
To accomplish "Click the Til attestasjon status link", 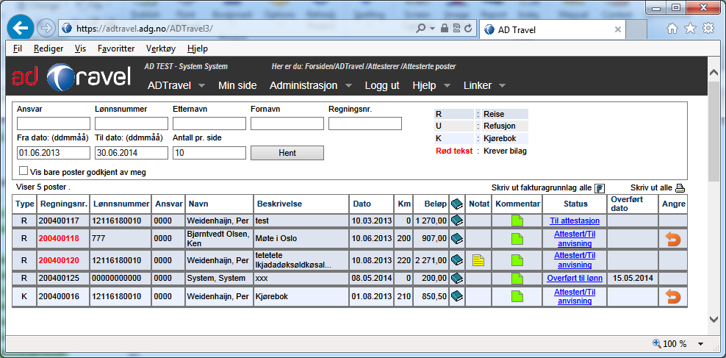I will click(x=575, y=220).
